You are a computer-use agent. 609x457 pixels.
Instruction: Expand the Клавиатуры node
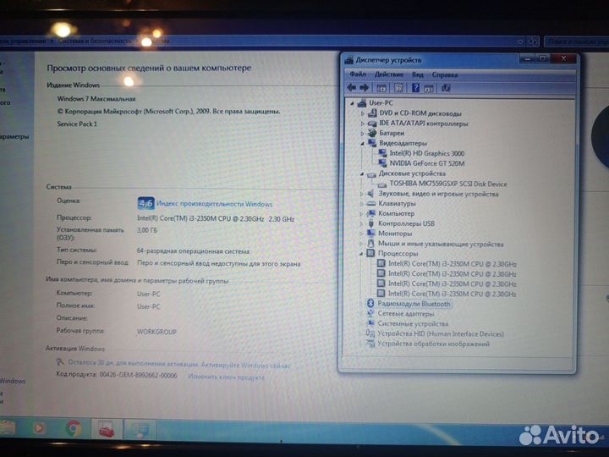click(362, 204)
